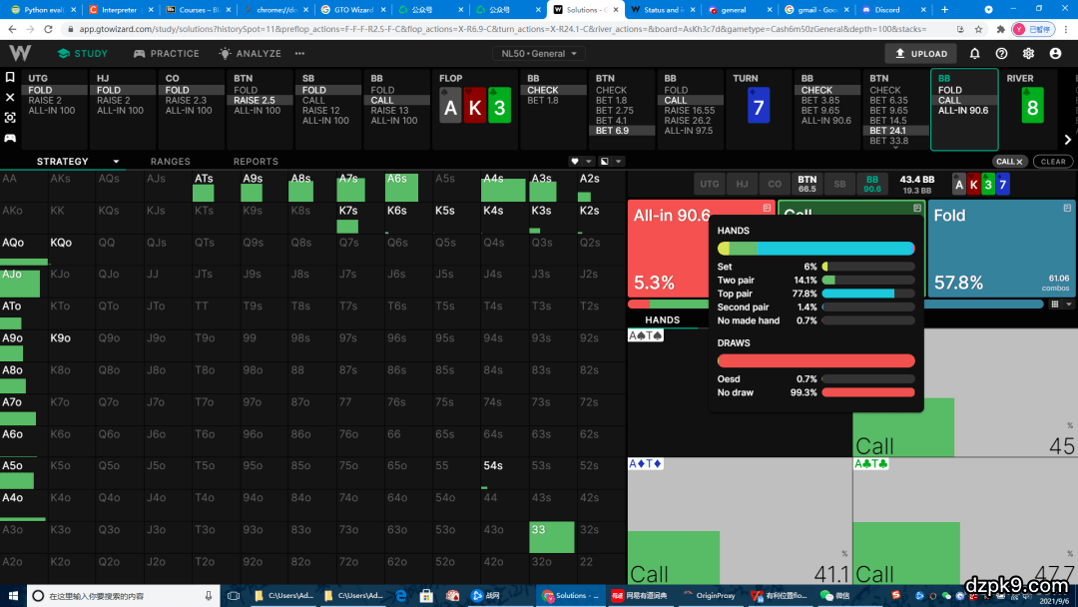Select the BB 90.6 position toggle
The width and height of the screenshot is (1078, 607).
872,184
